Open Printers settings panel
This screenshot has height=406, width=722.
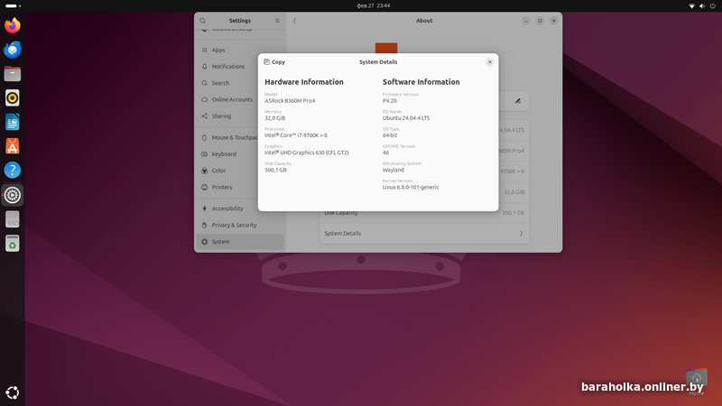[x=240, y=187]
